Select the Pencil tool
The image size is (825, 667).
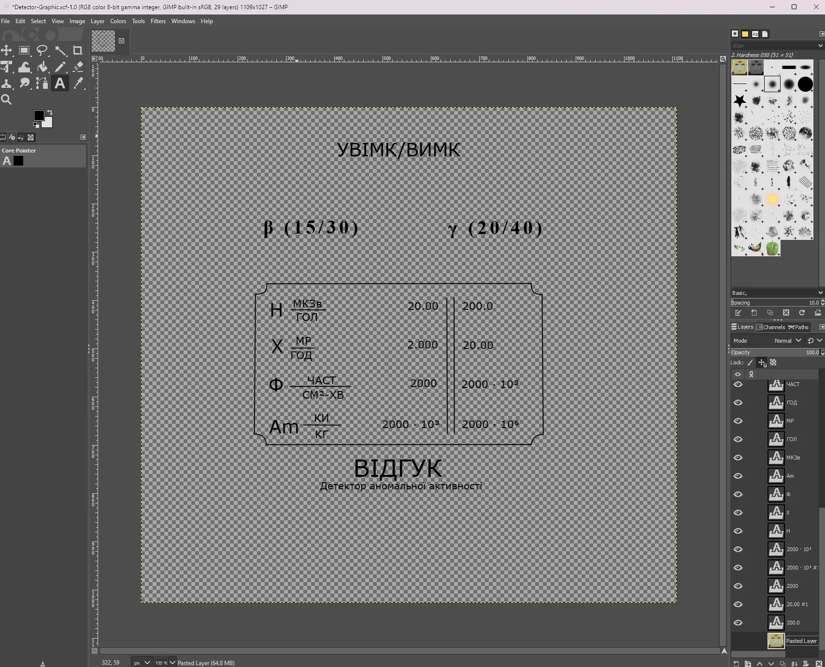click(x=60, y=67)
